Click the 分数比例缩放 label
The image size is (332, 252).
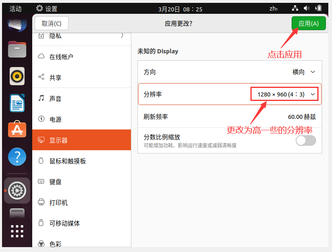(162, 137)
